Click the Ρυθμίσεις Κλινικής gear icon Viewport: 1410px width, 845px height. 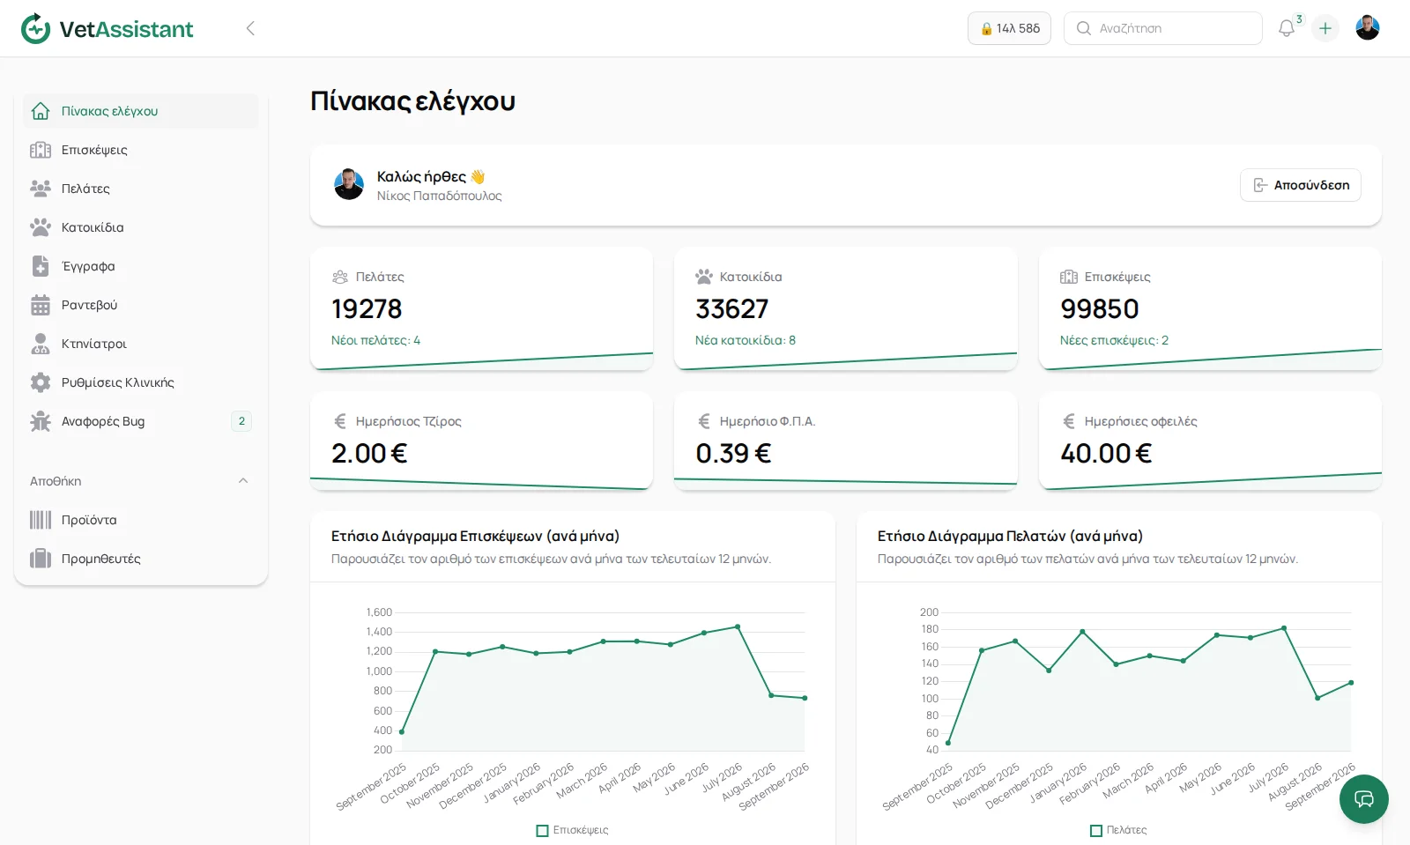[41, 382]
